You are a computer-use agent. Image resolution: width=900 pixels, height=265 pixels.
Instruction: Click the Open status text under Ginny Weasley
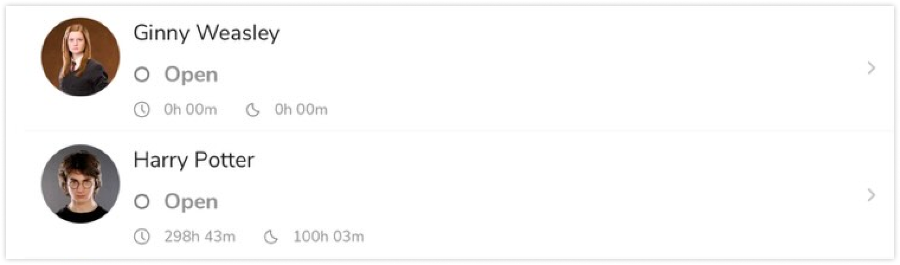pyautogui.click(x=191, y=75)
